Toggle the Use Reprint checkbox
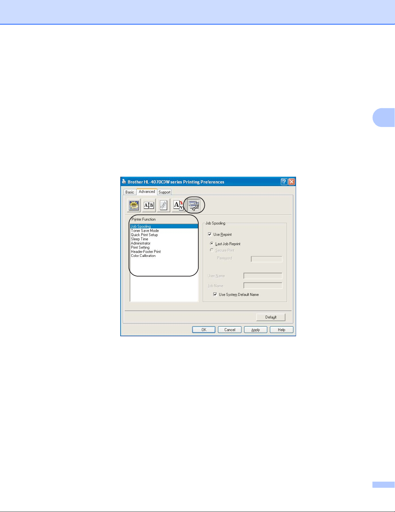395x512 pixels. pyautogui.click(x=210, y=235)
